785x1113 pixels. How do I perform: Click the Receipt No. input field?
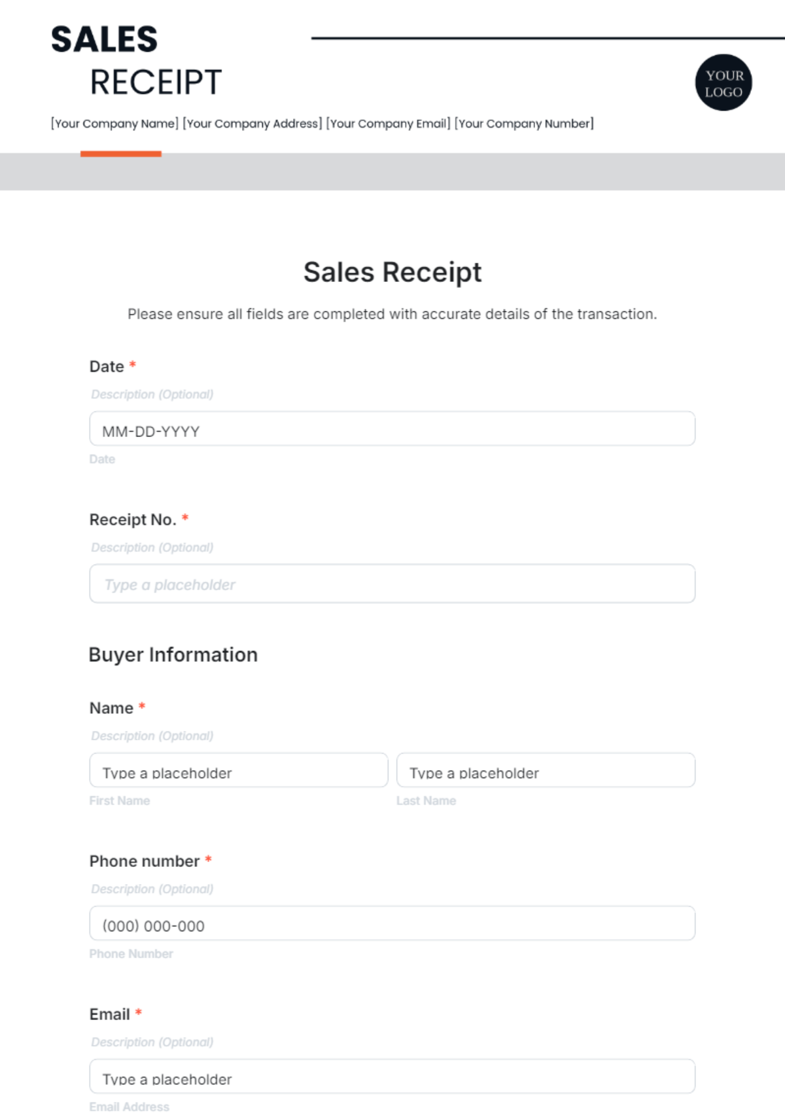[392, 584]
